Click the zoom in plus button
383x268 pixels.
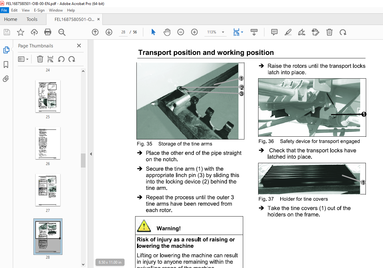(x=194, y=32)
